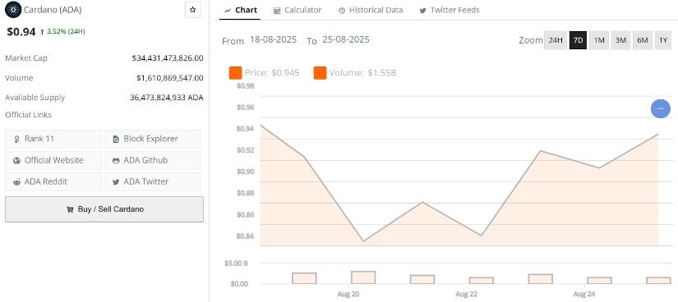Select the 1Y zoom range

pyautogui.click(x=663, y=40)
